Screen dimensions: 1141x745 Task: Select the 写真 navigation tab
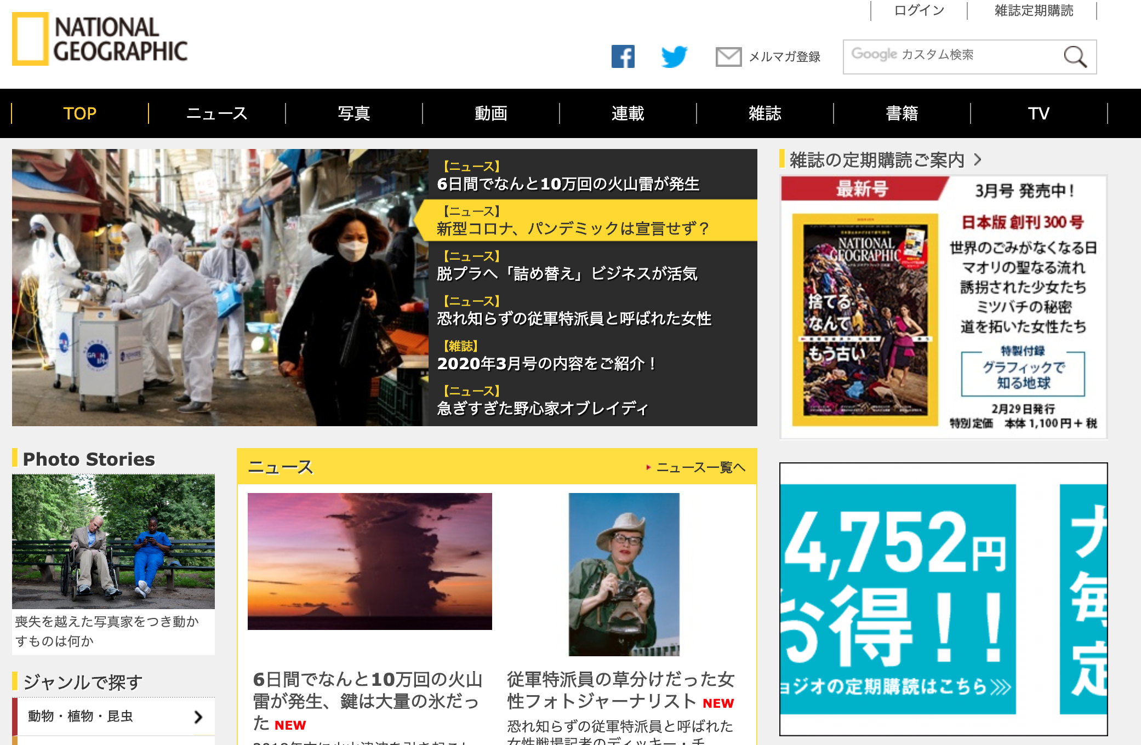coord(354,113)
